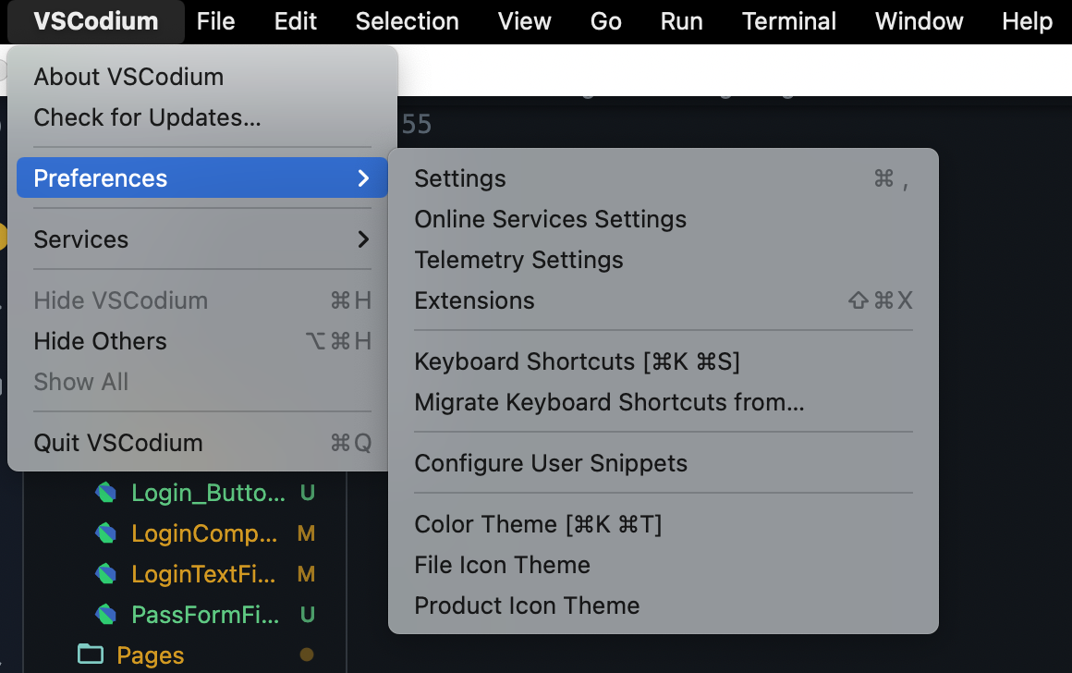Click Dart icon beside LoginTextFi...

click(106, 574)
